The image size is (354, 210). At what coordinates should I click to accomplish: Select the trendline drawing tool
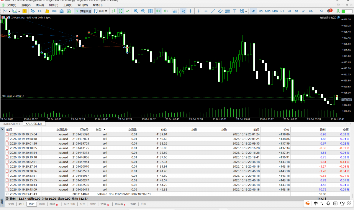tap(213, 11)
